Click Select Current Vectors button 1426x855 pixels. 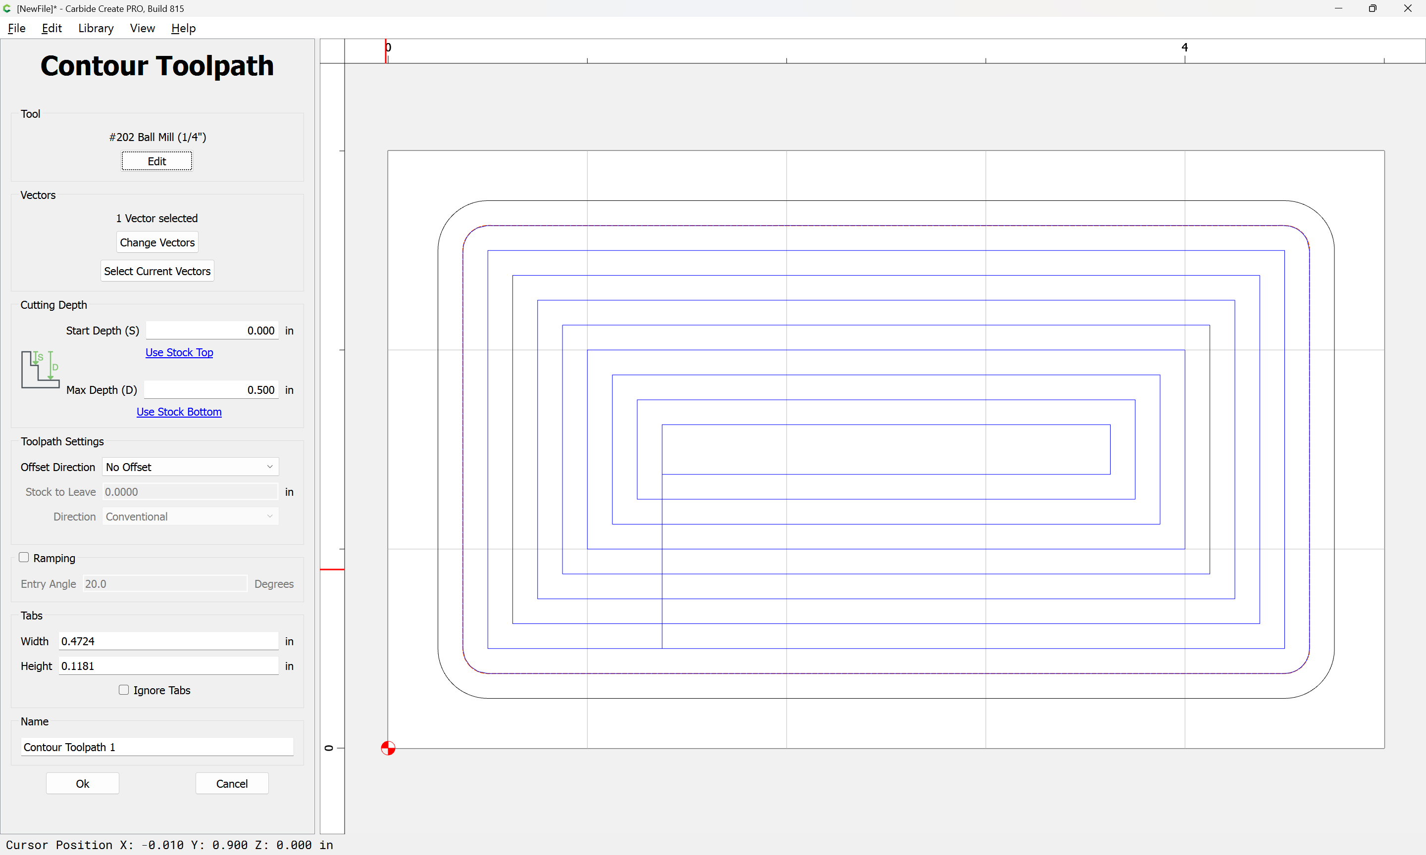click(x=157, y=271)
